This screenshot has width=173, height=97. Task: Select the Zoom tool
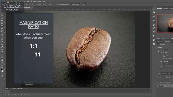2,63
